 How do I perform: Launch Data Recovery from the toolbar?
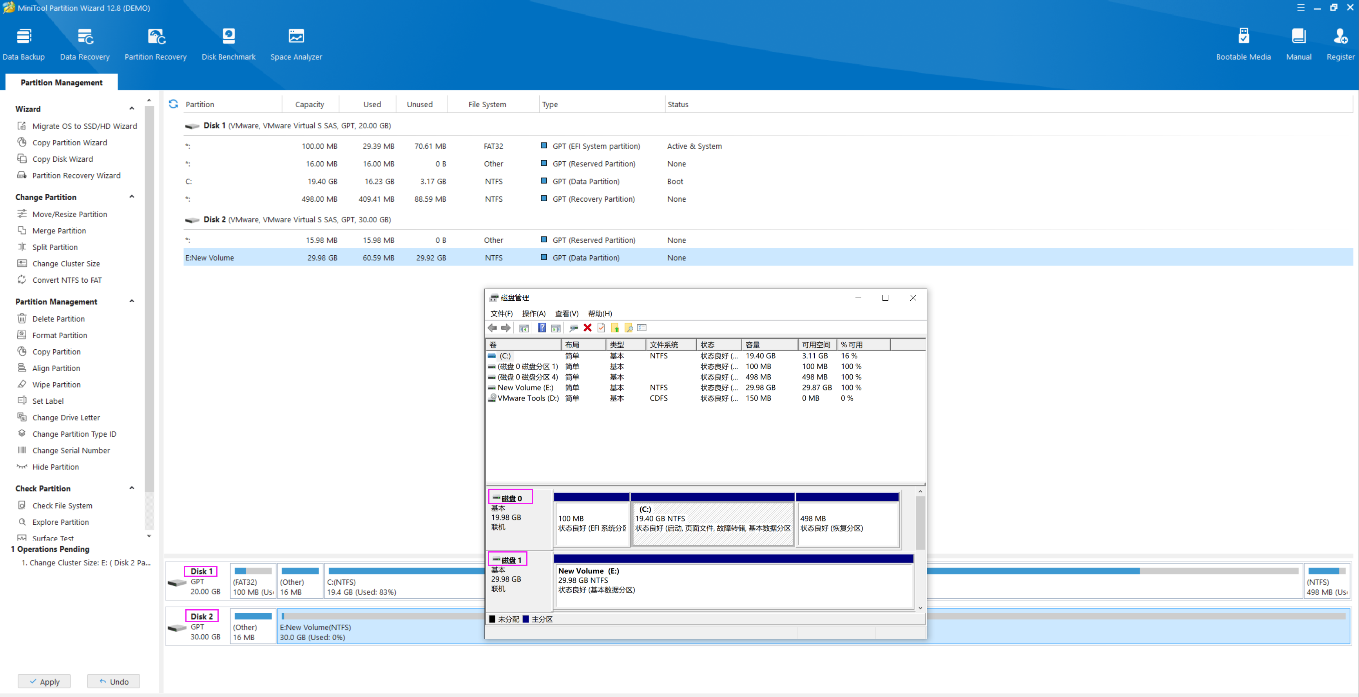pos(85,44)
